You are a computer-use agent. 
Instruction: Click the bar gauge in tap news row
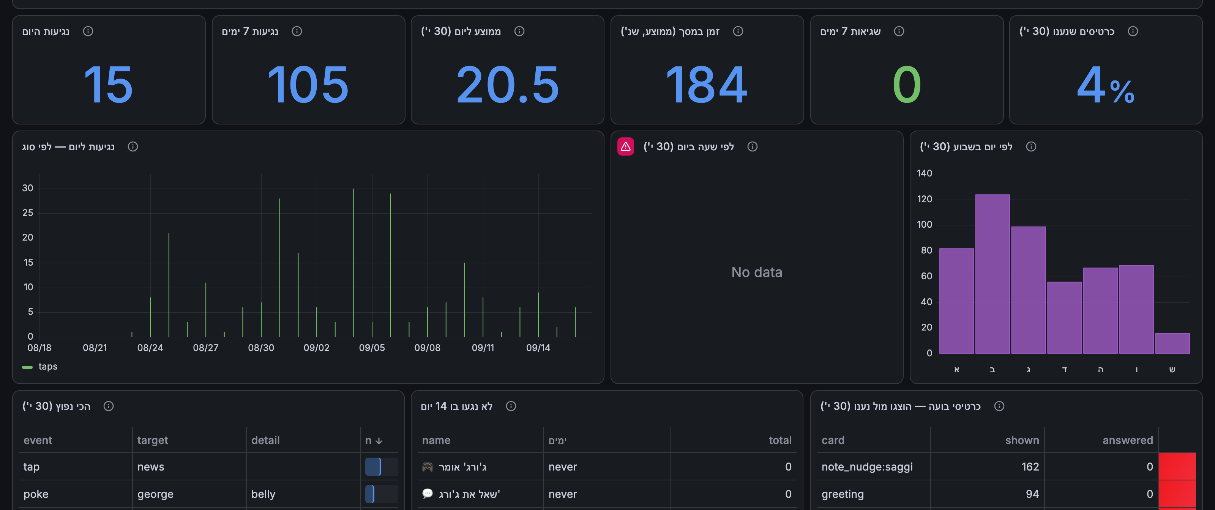[381, 467]
